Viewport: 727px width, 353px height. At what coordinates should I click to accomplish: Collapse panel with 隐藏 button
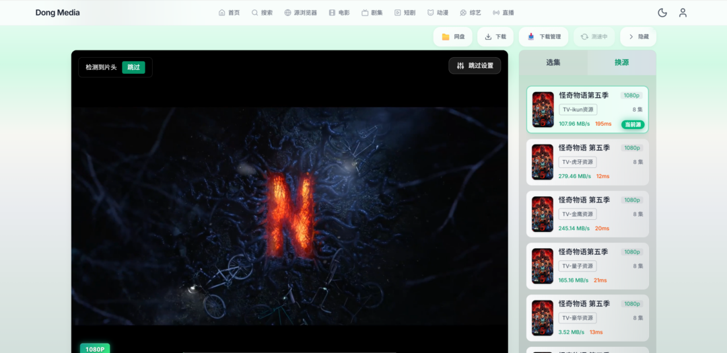point(638,36)
